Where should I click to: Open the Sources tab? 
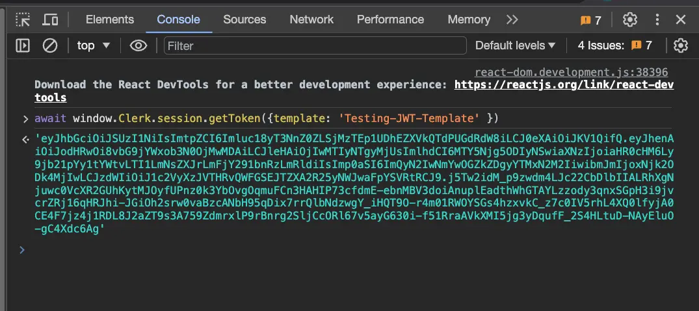[244, 19]
